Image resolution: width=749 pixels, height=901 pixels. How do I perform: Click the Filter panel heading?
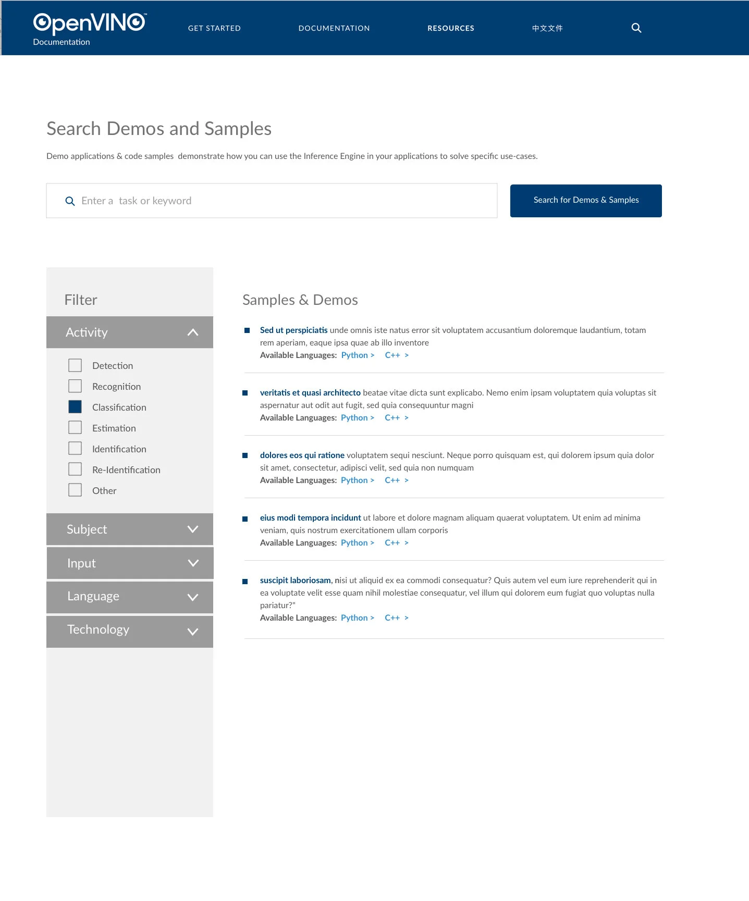point(81,300)
